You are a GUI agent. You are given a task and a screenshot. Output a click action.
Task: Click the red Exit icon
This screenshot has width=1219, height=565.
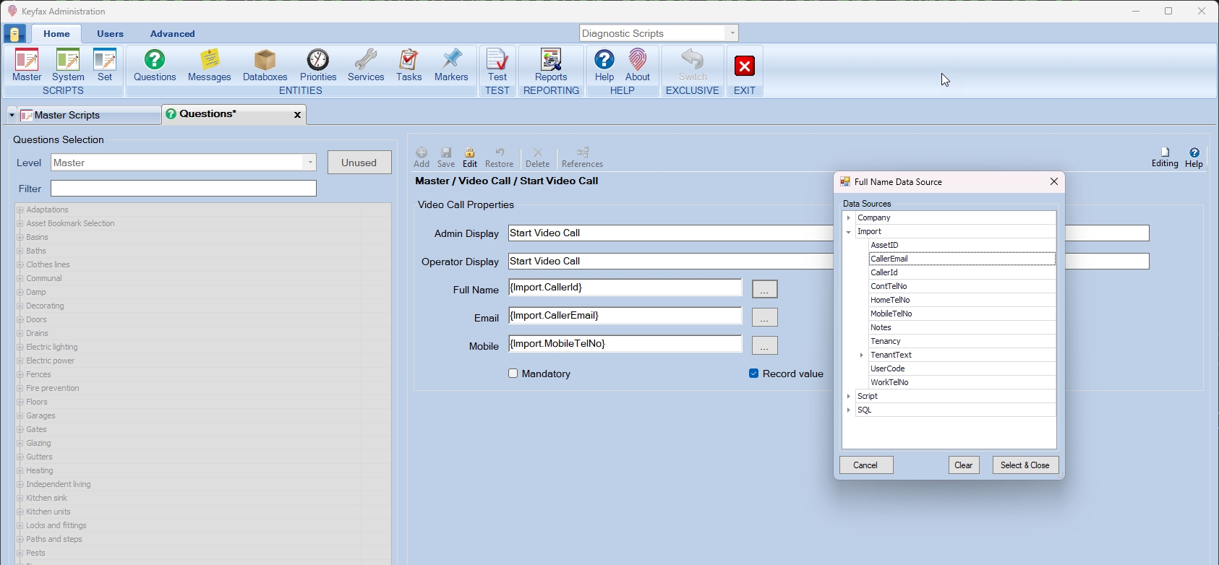744,66
